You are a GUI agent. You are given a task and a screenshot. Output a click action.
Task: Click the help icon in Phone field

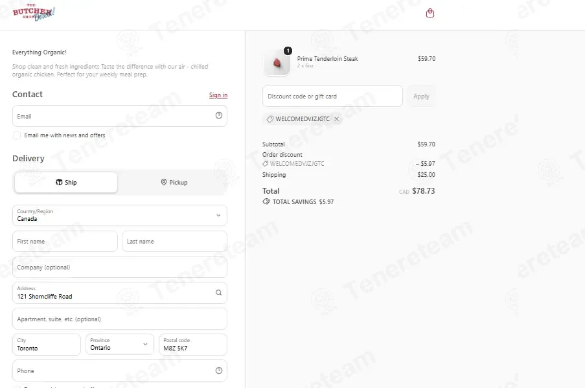coord(219,371)
